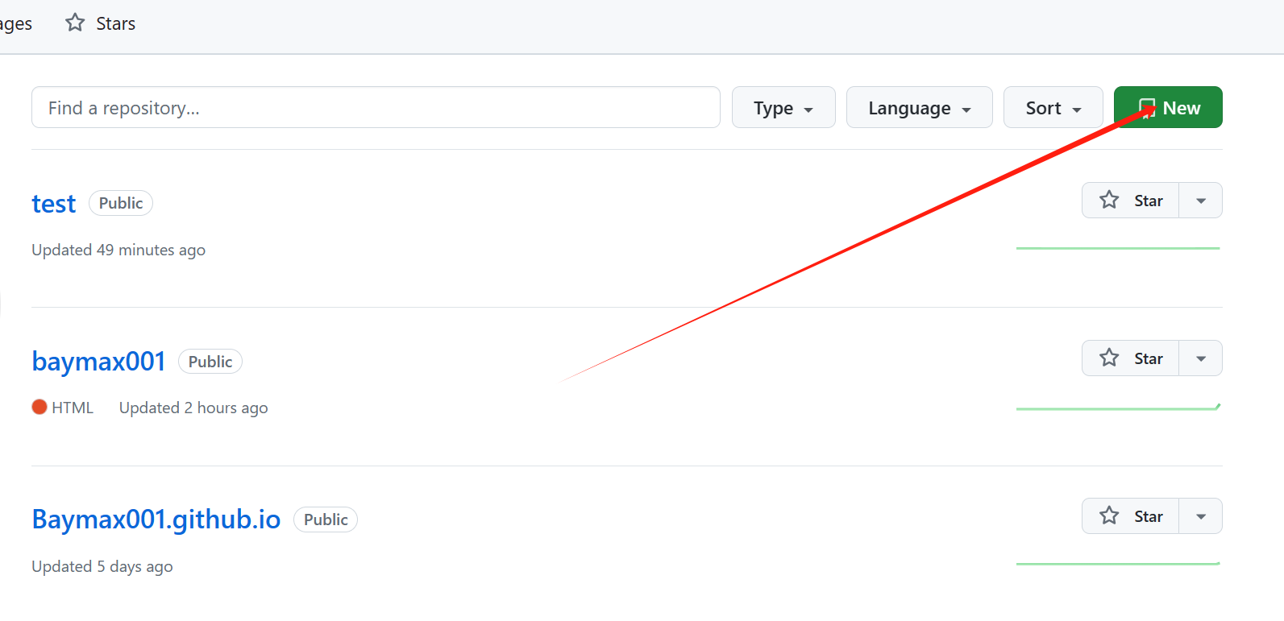Click the activity graph for baymax001 repository
The width and height of the screenshot is (1284, 621).
tap(1118, 408)
